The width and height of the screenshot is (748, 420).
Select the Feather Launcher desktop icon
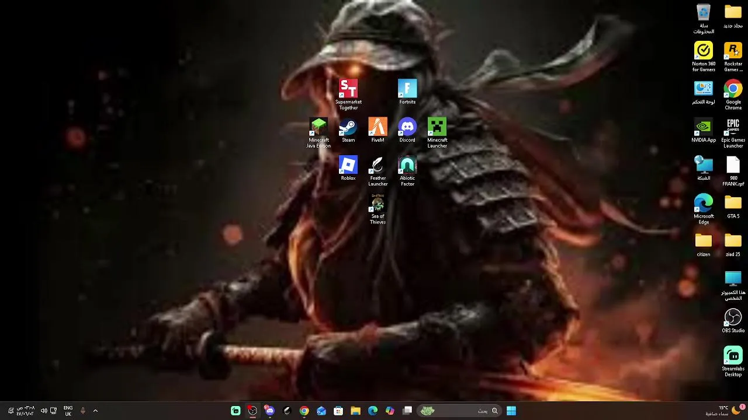(x=378, y=171)
